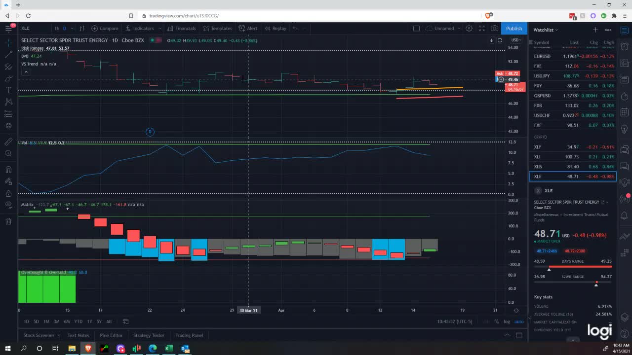Viewport: 632px width, 355px height.
Task: Open Excel from the Windows taskbar
Action: pyautogui.click(x=168, y=349)
